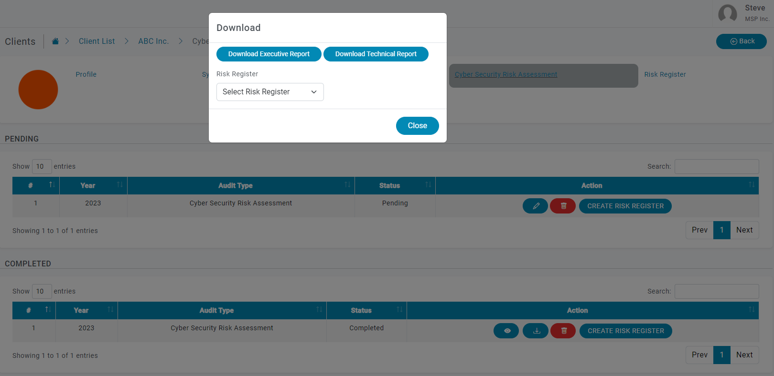Click the home icon in breadcrumb
Viewport: 774px width, 376px height.
coord(55,41)
